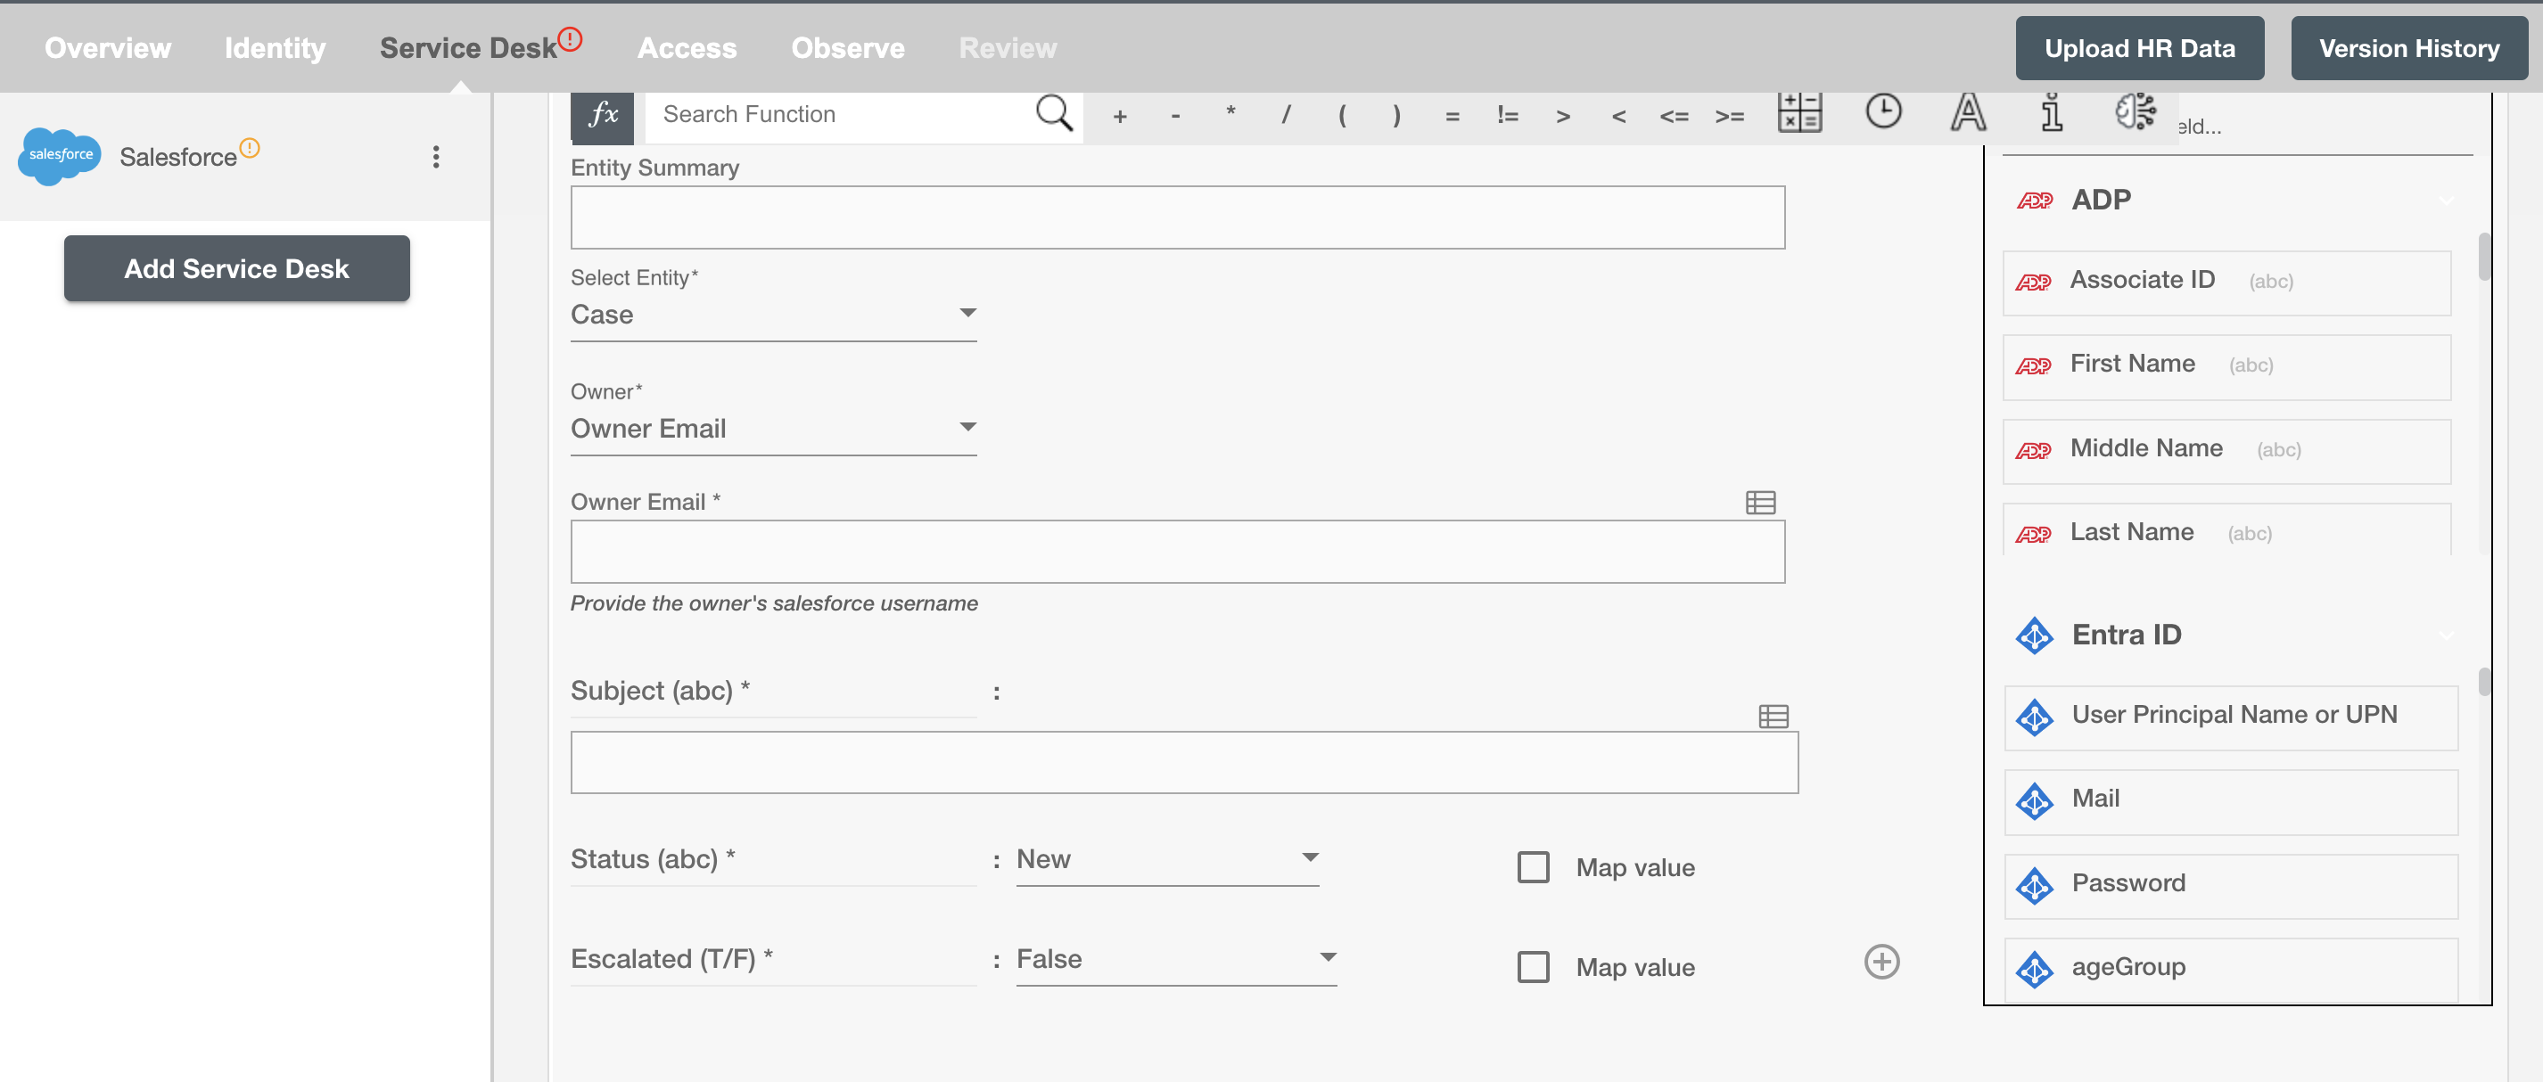Click the Upload HR Data button
This screenshot has width=2543, height=1082.
(2139, 45)
